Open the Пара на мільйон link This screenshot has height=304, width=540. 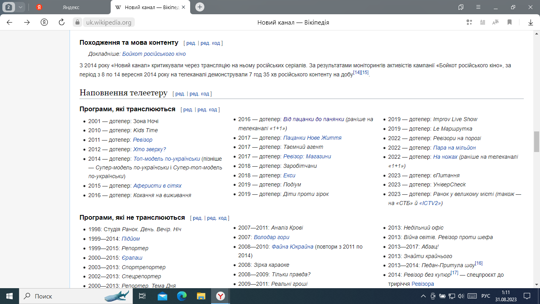click(x=455, y=148)
